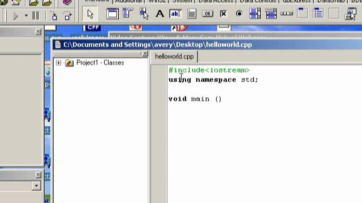Expand the Project1 - Classes tree node
Viewport: 362px width, 203px height.
[58, 63]
